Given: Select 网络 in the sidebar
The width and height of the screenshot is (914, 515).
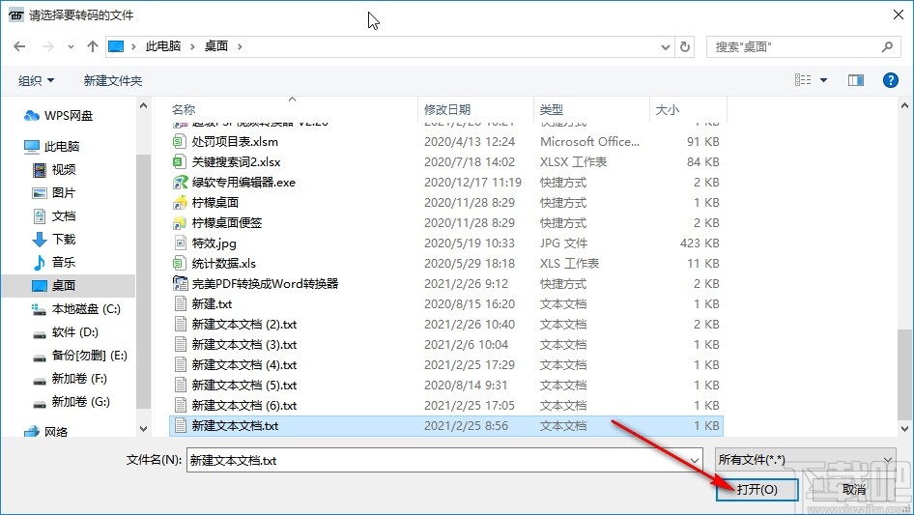Looking at the screenshot, I should click(x=46, y=432).
